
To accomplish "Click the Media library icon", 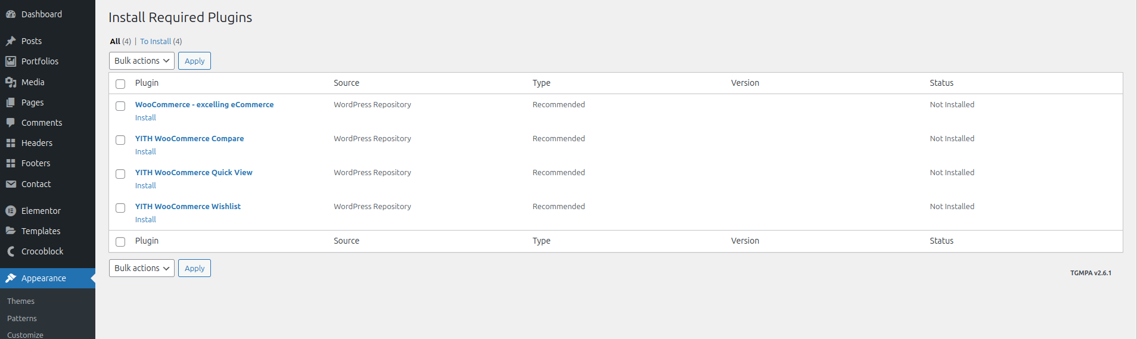I will point(11,82).
